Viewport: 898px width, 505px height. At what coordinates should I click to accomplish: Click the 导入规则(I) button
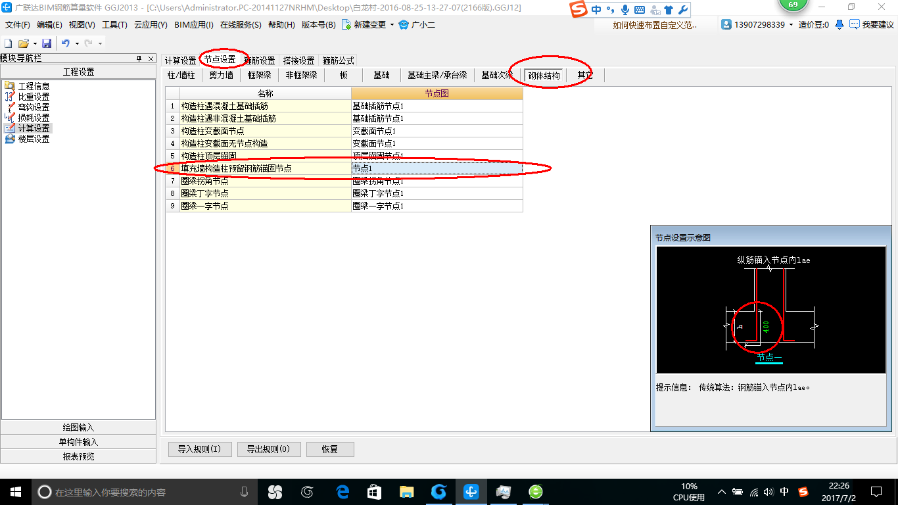click(199, 450)
